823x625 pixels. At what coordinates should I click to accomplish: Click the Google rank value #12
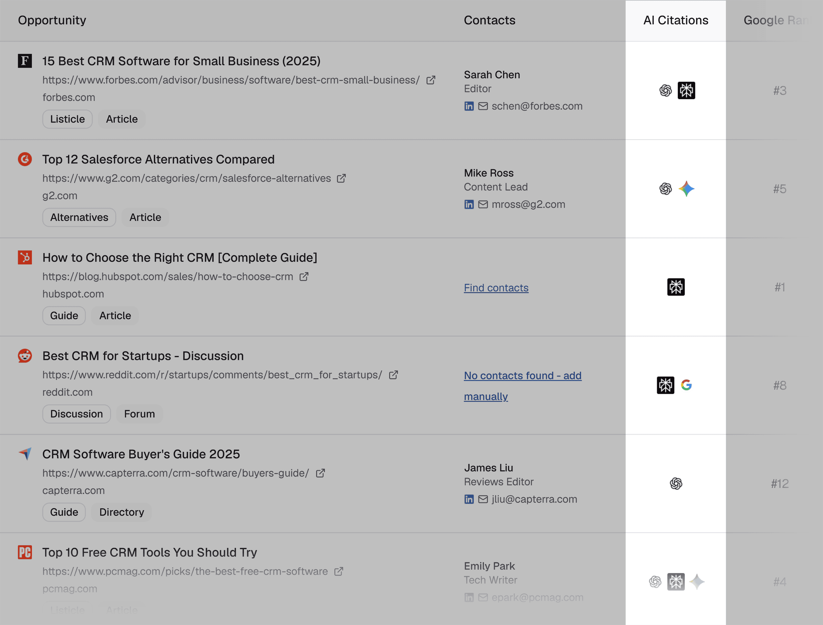click(780, 483)
